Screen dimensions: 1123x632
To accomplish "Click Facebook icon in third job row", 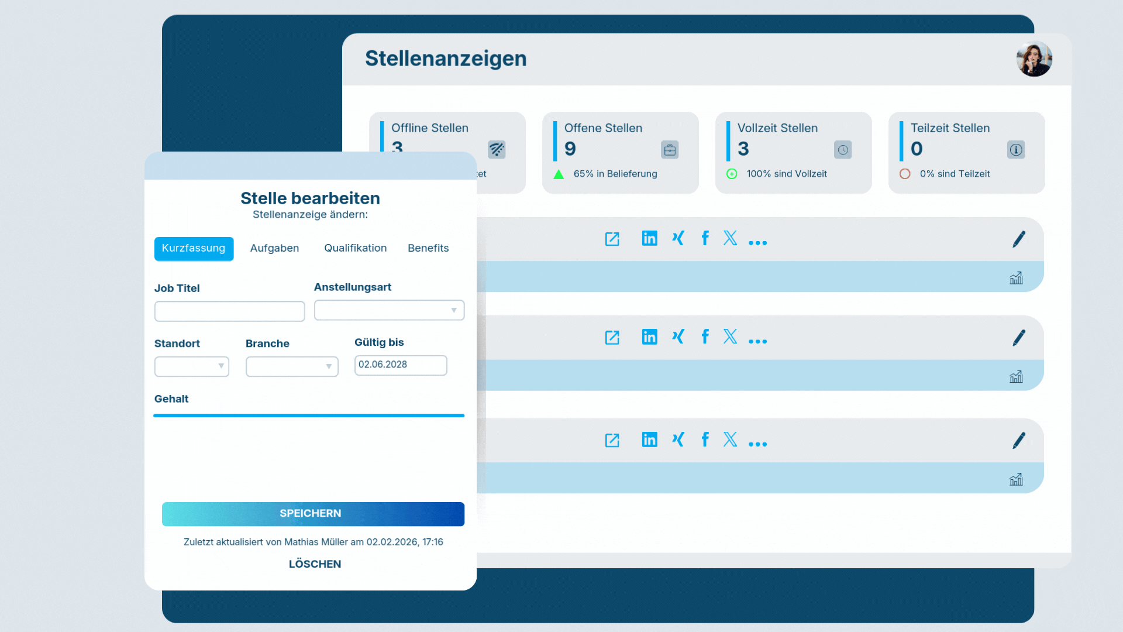I will (x=705, y=439).
